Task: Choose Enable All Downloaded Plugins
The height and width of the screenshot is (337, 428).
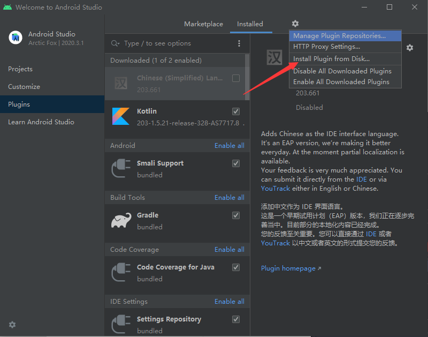Action: [x=345, y=82]
